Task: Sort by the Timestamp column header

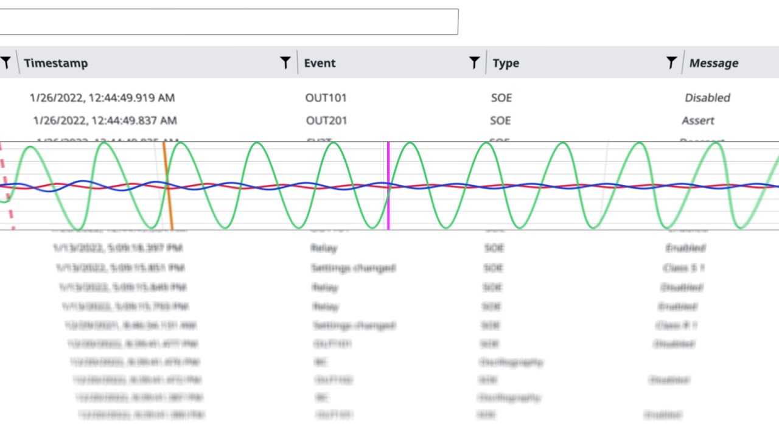Action: 56,63
